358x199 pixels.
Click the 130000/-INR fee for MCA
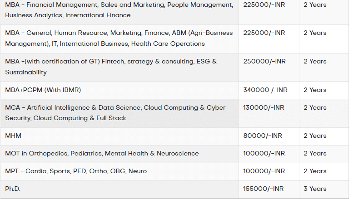(x=264, y=107)
